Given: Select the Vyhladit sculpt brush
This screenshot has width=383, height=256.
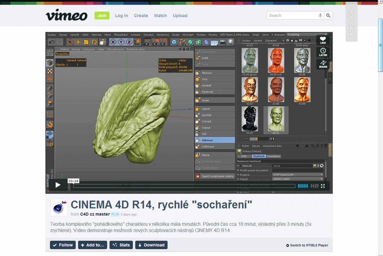Looking at the screenshot, I should point(215,86).
